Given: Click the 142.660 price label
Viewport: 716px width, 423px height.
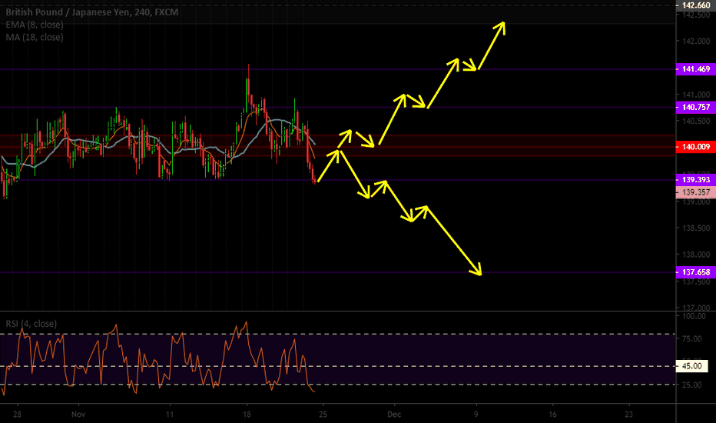Looking at the screenshot, I should [695, 5].
